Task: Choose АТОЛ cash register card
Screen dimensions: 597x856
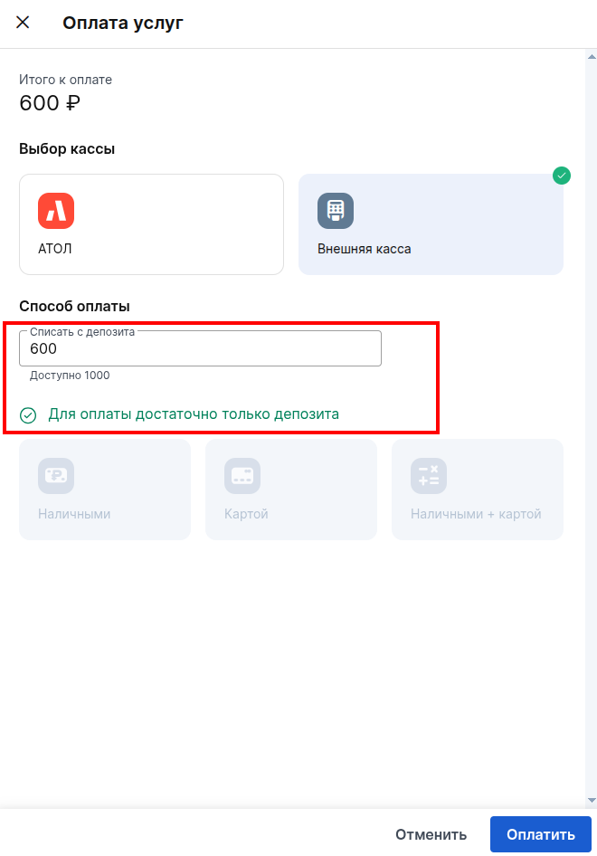Action: pos(151,224)
